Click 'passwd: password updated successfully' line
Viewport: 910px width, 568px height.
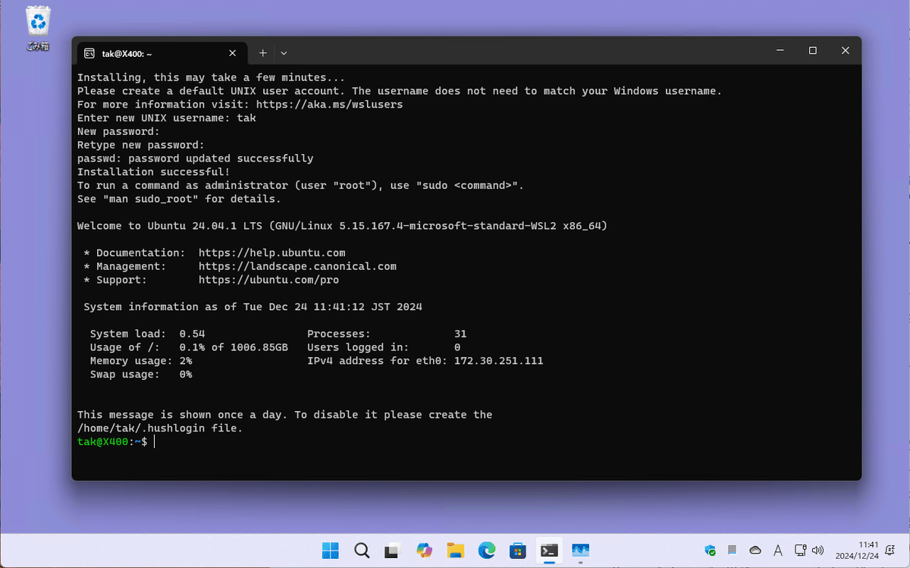click(195, 158)
